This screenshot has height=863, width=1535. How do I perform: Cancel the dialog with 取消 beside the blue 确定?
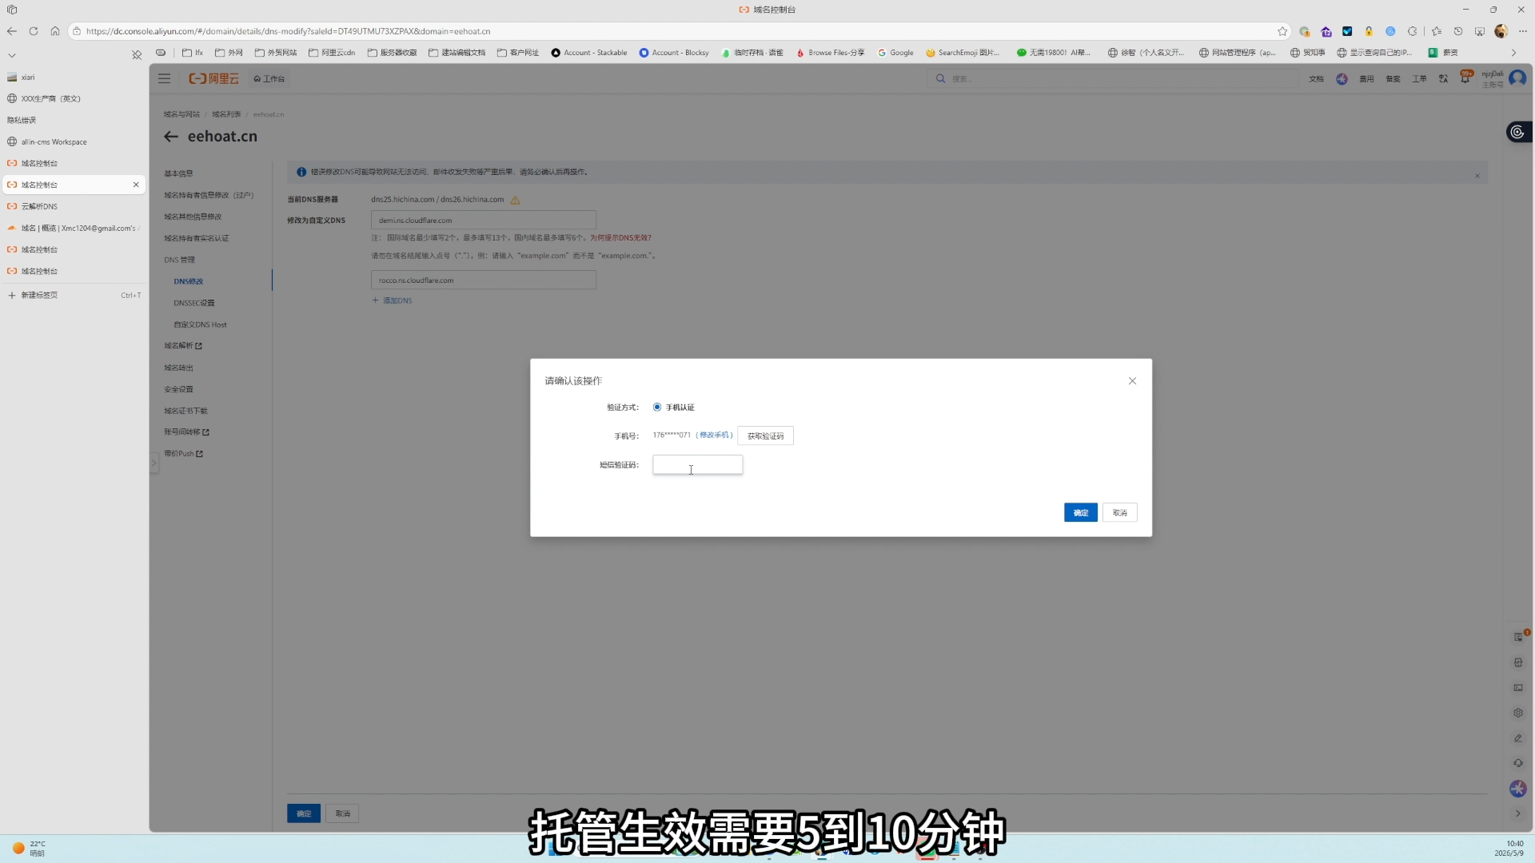coord(1119,512)
